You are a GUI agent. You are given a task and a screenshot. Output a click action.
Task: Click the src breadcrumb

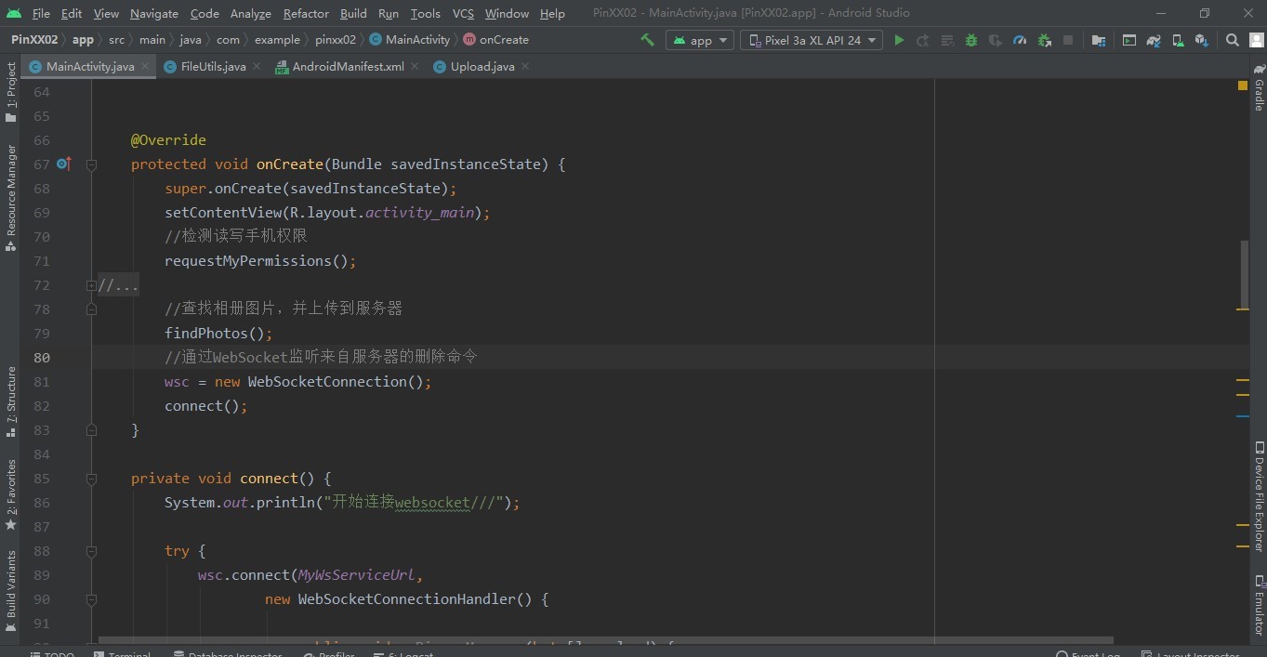[x=116, y=40]
